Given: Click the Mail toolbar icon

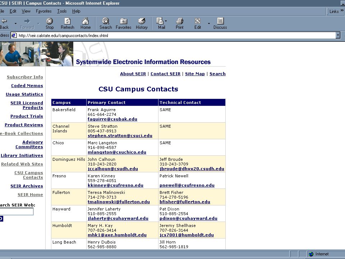Looking at the screenshot, I should 160,21.
